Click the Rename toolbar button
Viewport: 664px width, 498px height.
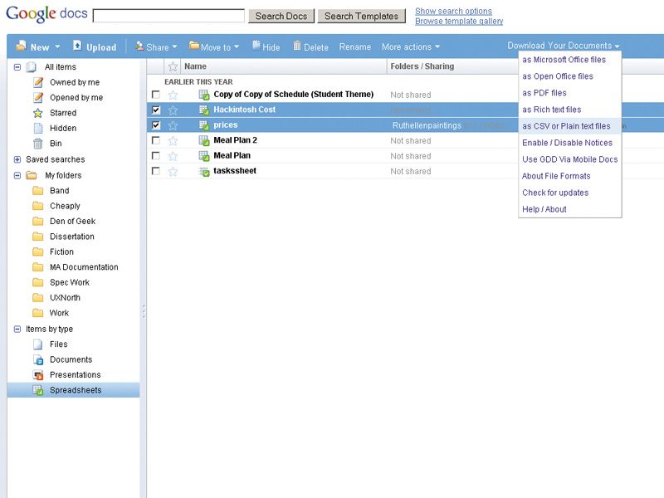[355, 46]
